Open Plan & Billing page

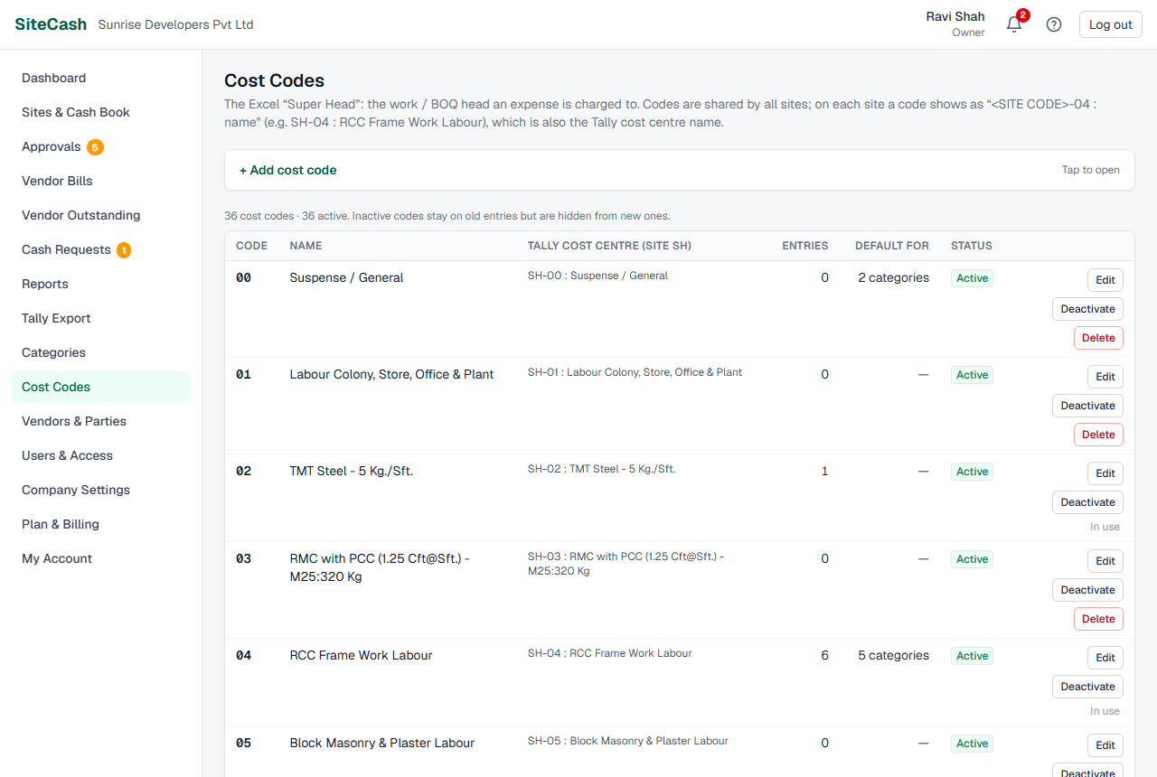coord(100,524)
